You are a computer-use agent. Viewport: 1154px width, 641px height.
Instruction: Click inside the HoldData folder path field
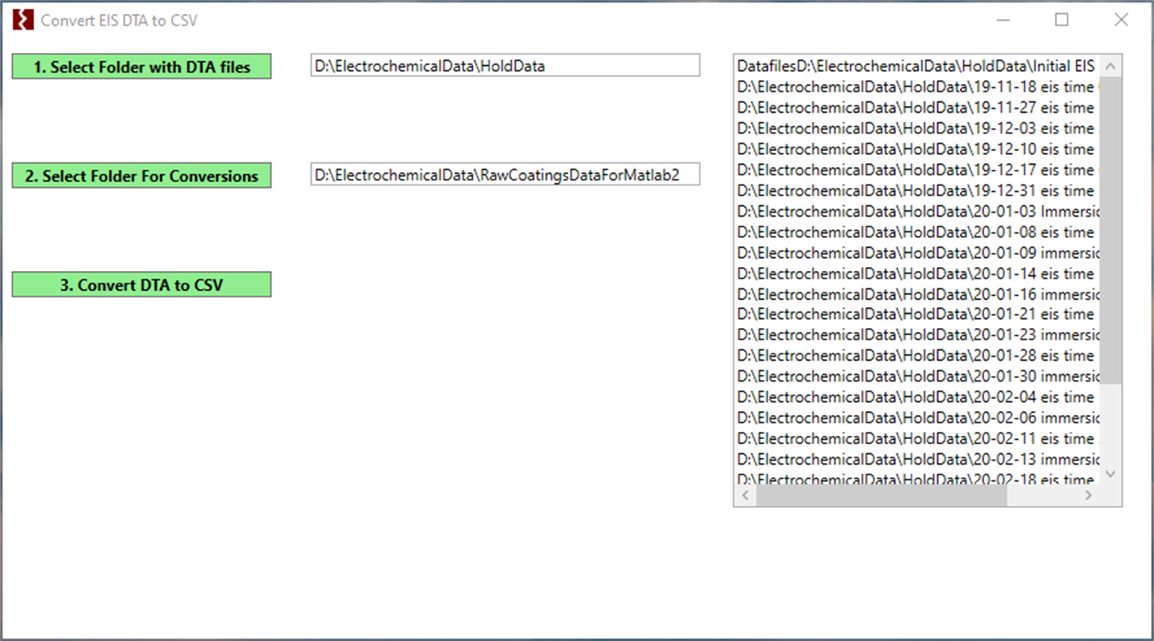point(505,64)
